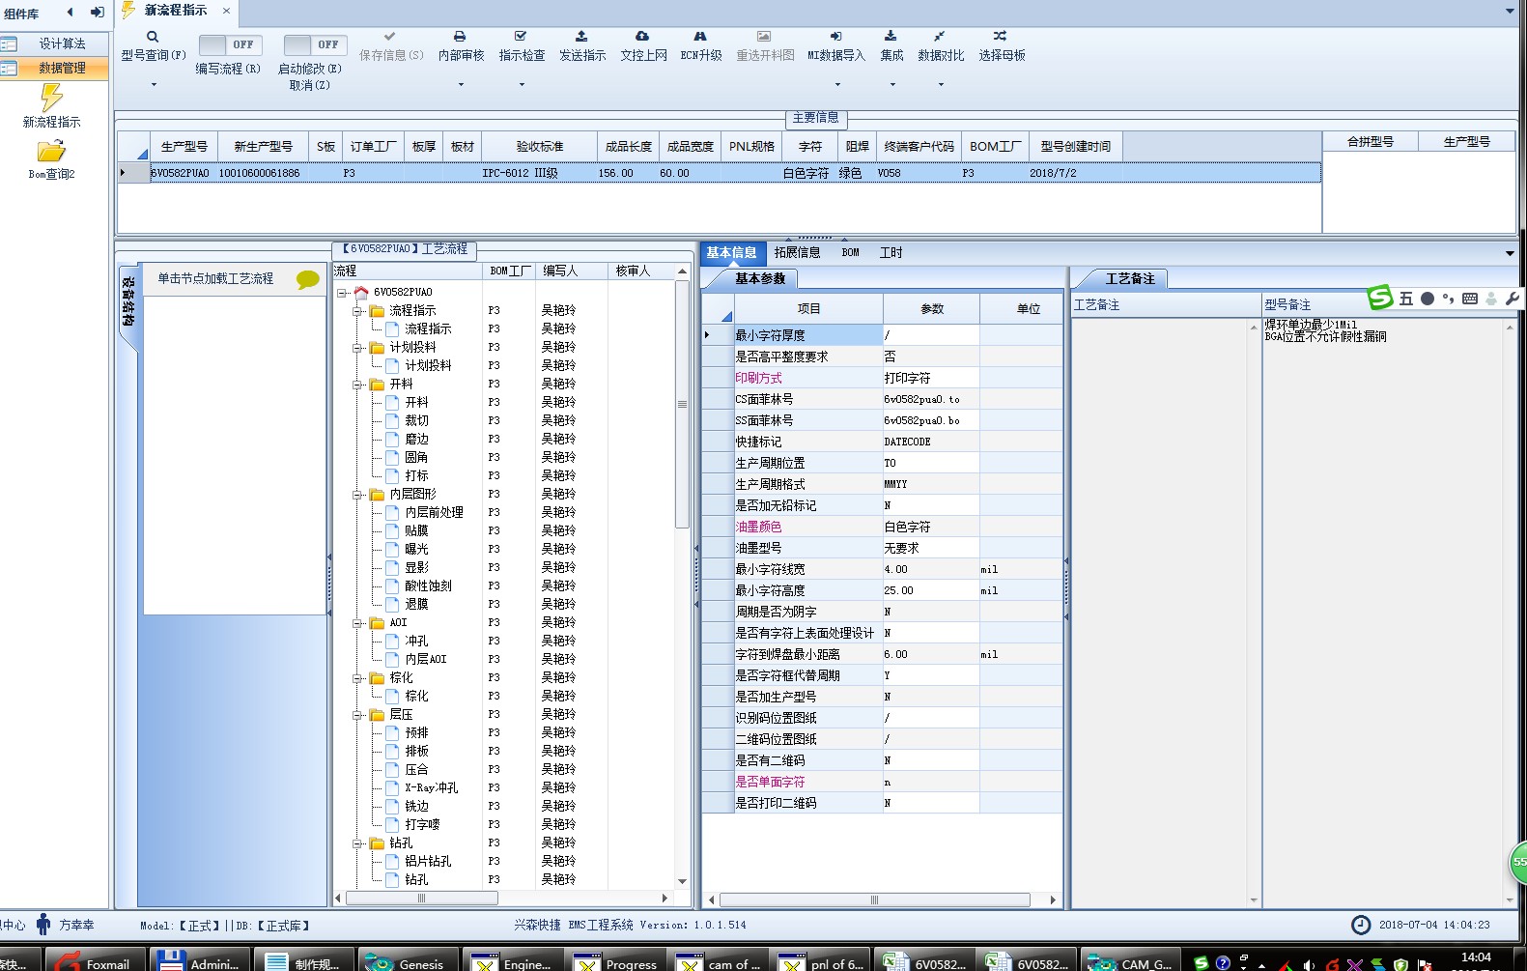This screenshot has width=1527, height=971.
Task: Switch to 拓展信息 tab
Action: (x=797, y=252)
